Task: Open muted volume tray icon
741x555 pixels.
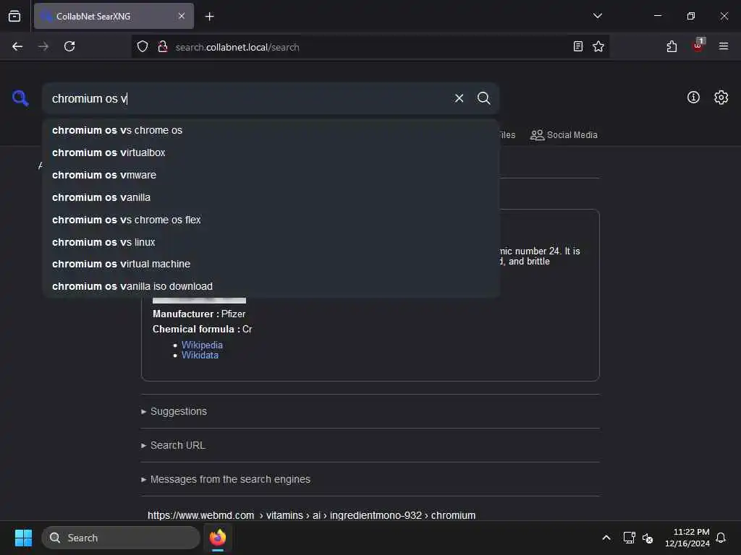Action: pyautogui.click(x=648, y=538)
